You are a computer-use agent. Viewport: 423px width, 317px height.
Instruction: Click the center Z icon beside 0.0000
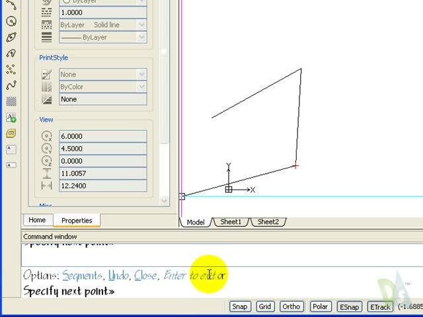coord(47,161)
